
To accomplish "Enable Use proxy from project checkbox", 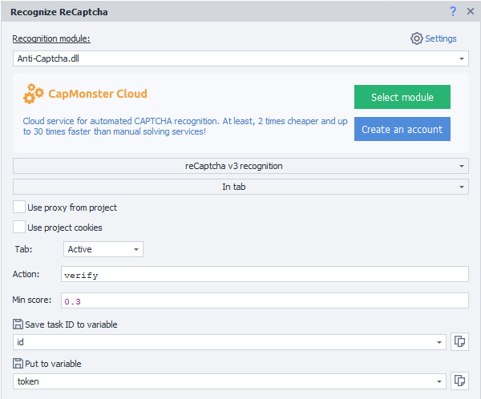I will 19,208.
